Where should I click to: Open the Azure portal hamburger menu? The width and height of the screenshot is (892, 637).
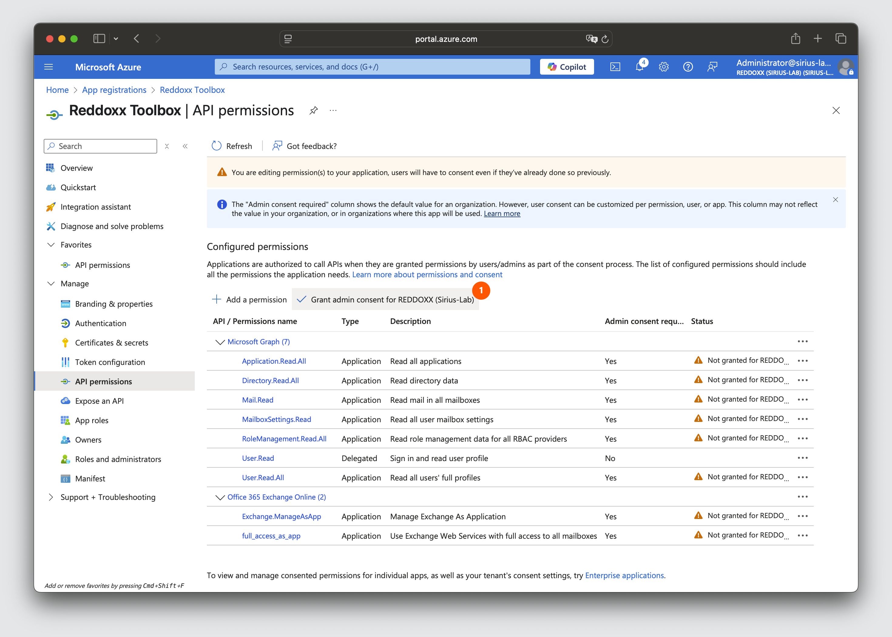pos(49,67)
